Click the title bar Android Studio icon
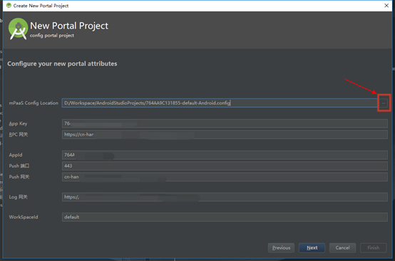The width and height of the screenshot is (395, 261). pyautogui.click(x=9, y=5)
